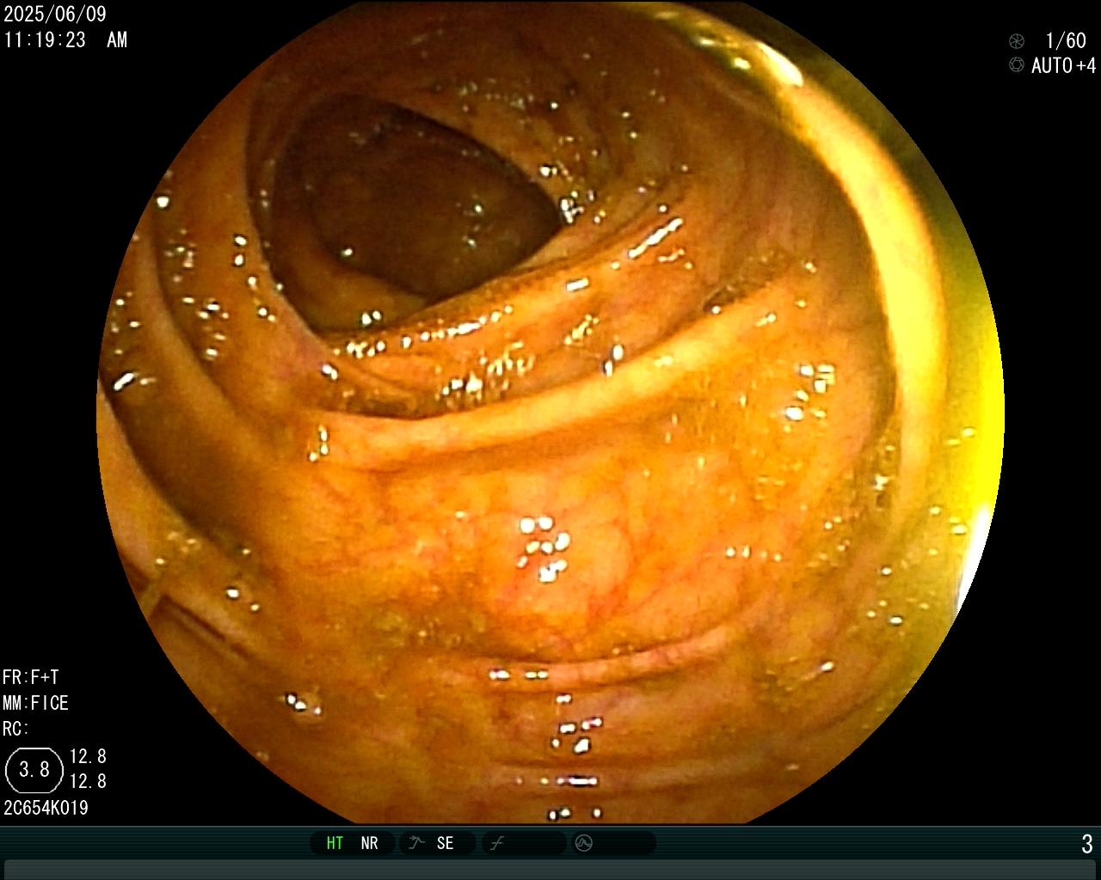Click the lower 12.8 scope value
Screen dimensions: 1101x880
(88, 781)
